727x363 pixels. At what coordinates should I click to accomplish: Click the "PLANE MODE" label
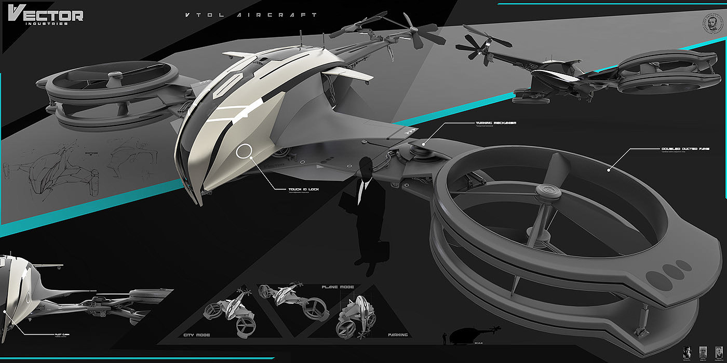coord(339,287)
